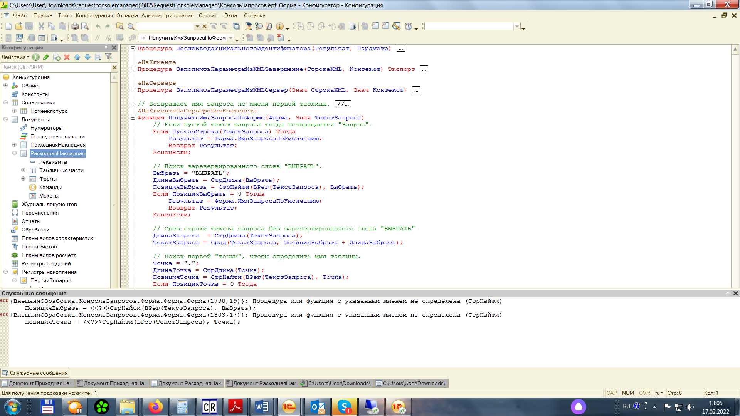Select the Отчеты tree item
740x416 pixels.
[31, 221]
